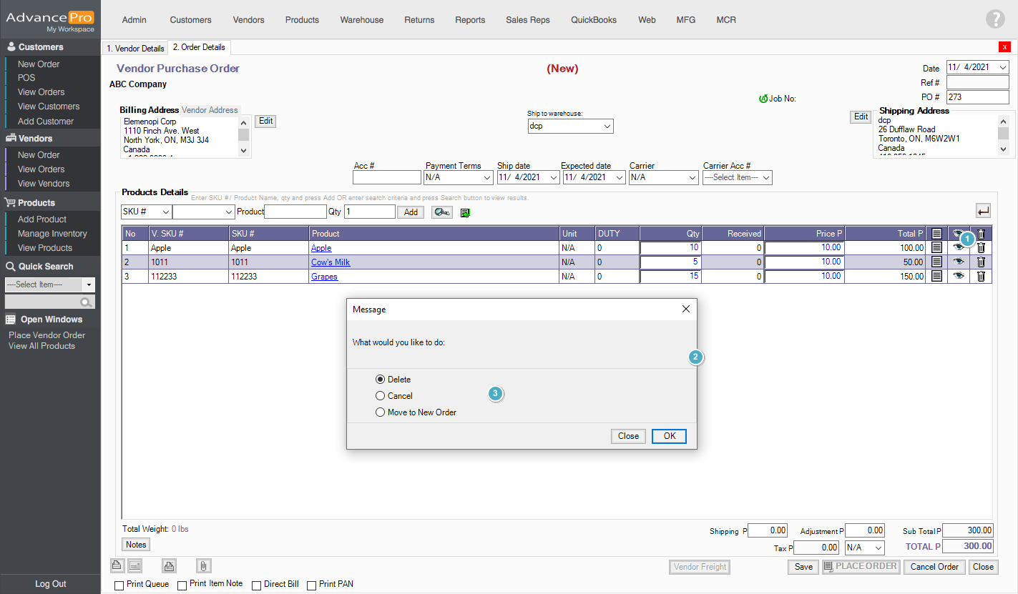The height and width of the screenshot is (594, 1018).
Task: Open the notes icon in the Apple row
Action: coord(936,247)
